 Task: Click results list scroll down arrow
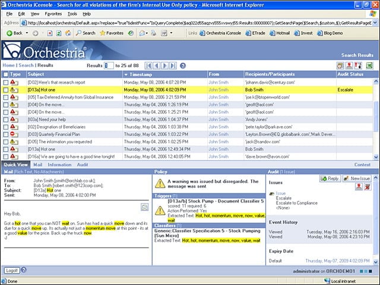[376, 157]
